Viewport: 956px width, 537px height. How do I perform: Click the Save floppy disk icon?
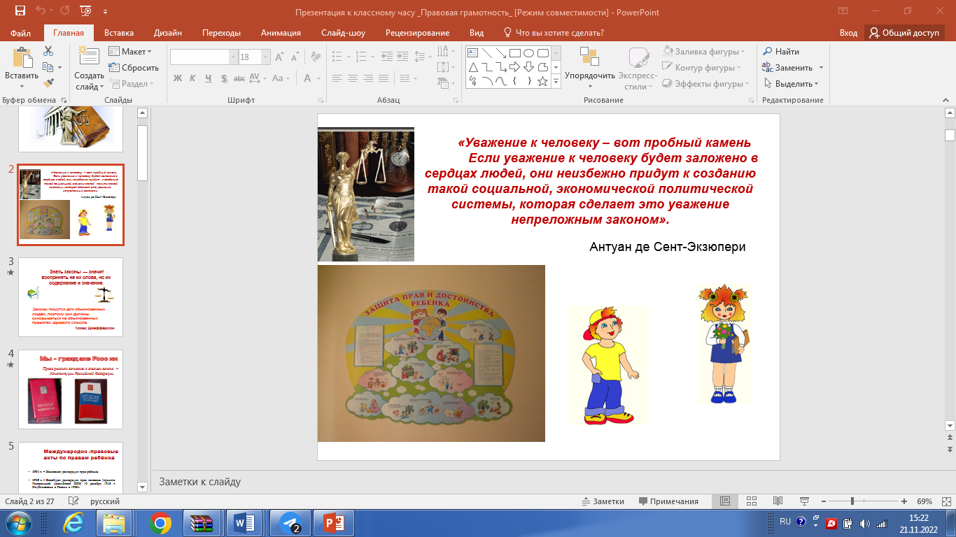(20, 11)
